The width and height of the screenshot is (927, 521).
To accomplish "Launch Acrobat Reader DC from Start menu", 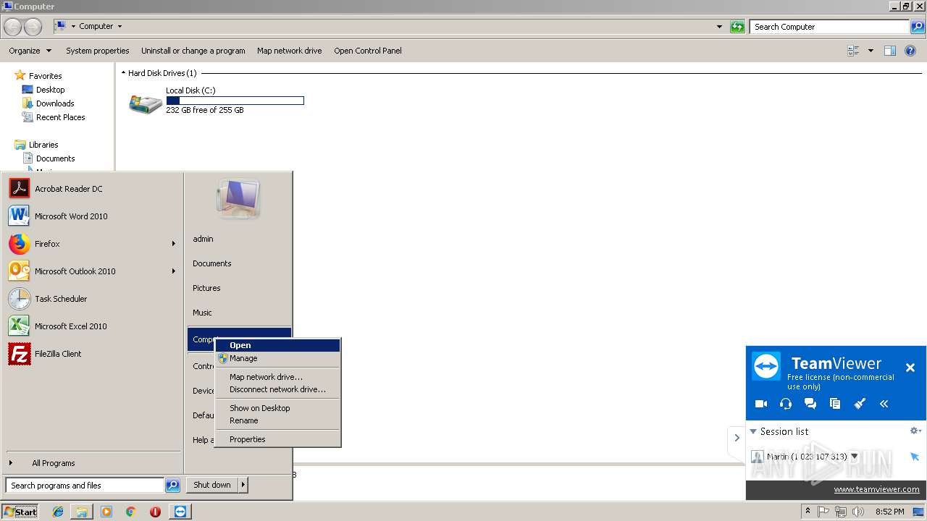I will 92,189.
